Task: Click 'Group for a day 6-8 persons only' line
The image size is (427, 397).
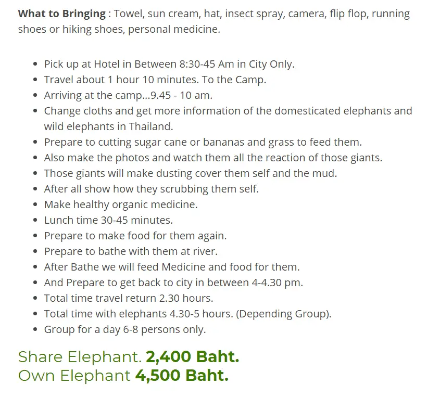Action: tap(125, 329)
